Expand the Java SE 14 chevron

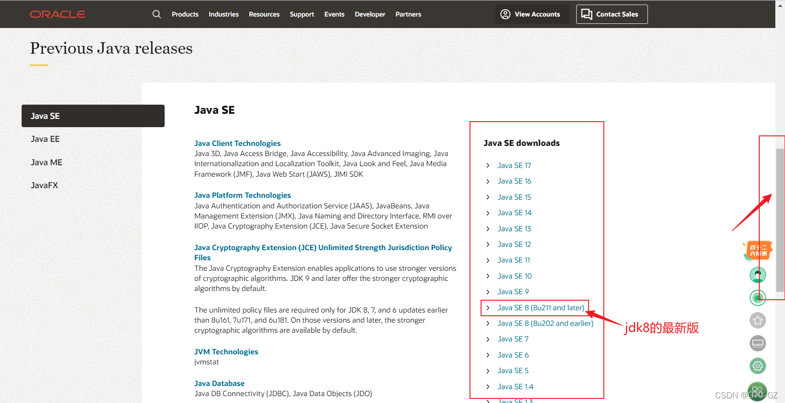(x=488, y=213)
